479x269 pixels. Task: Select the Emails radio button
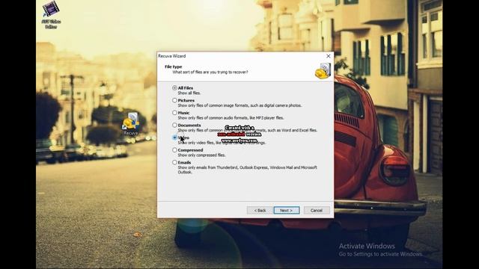tap(174, 163)
